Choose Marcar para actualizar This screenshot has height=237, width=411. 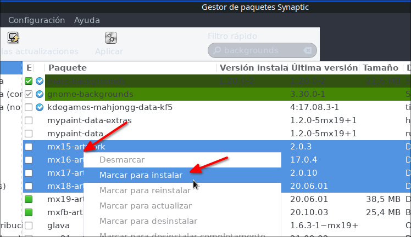182,206
